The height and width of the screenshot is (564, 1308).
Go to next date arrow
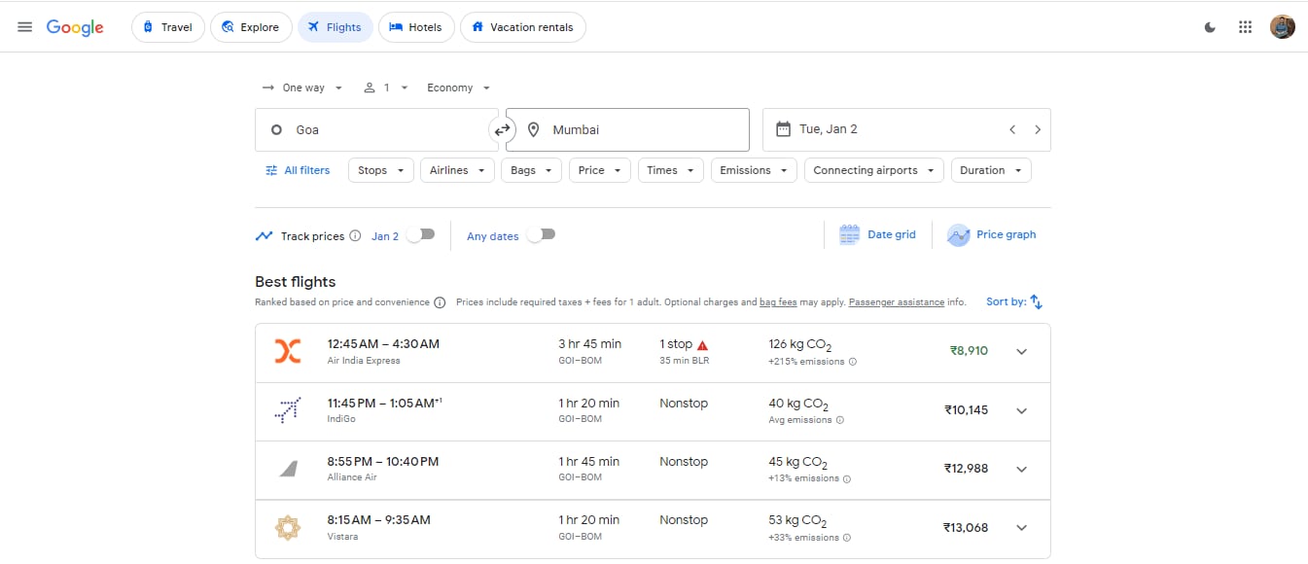tap(1038, 129)
